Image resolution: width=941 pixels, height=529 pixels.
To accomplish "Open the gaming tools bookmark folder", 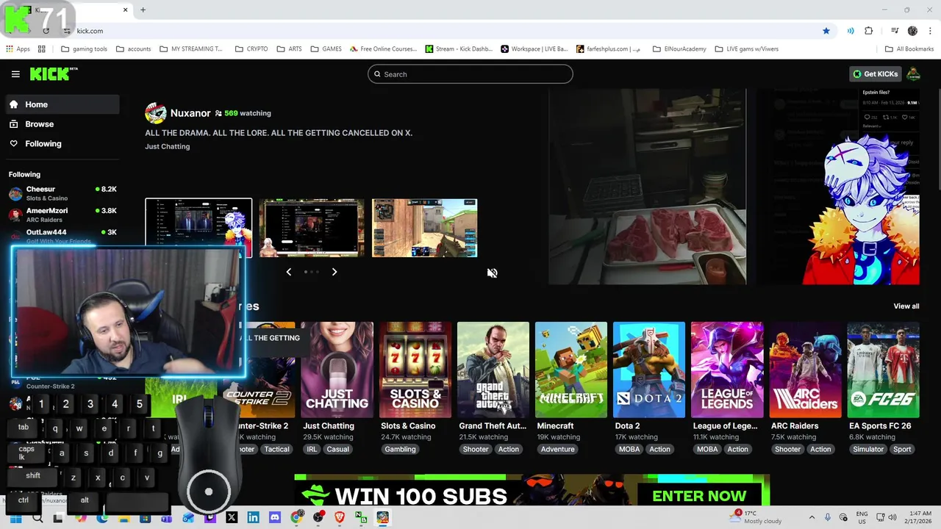I will pos(84,49).
